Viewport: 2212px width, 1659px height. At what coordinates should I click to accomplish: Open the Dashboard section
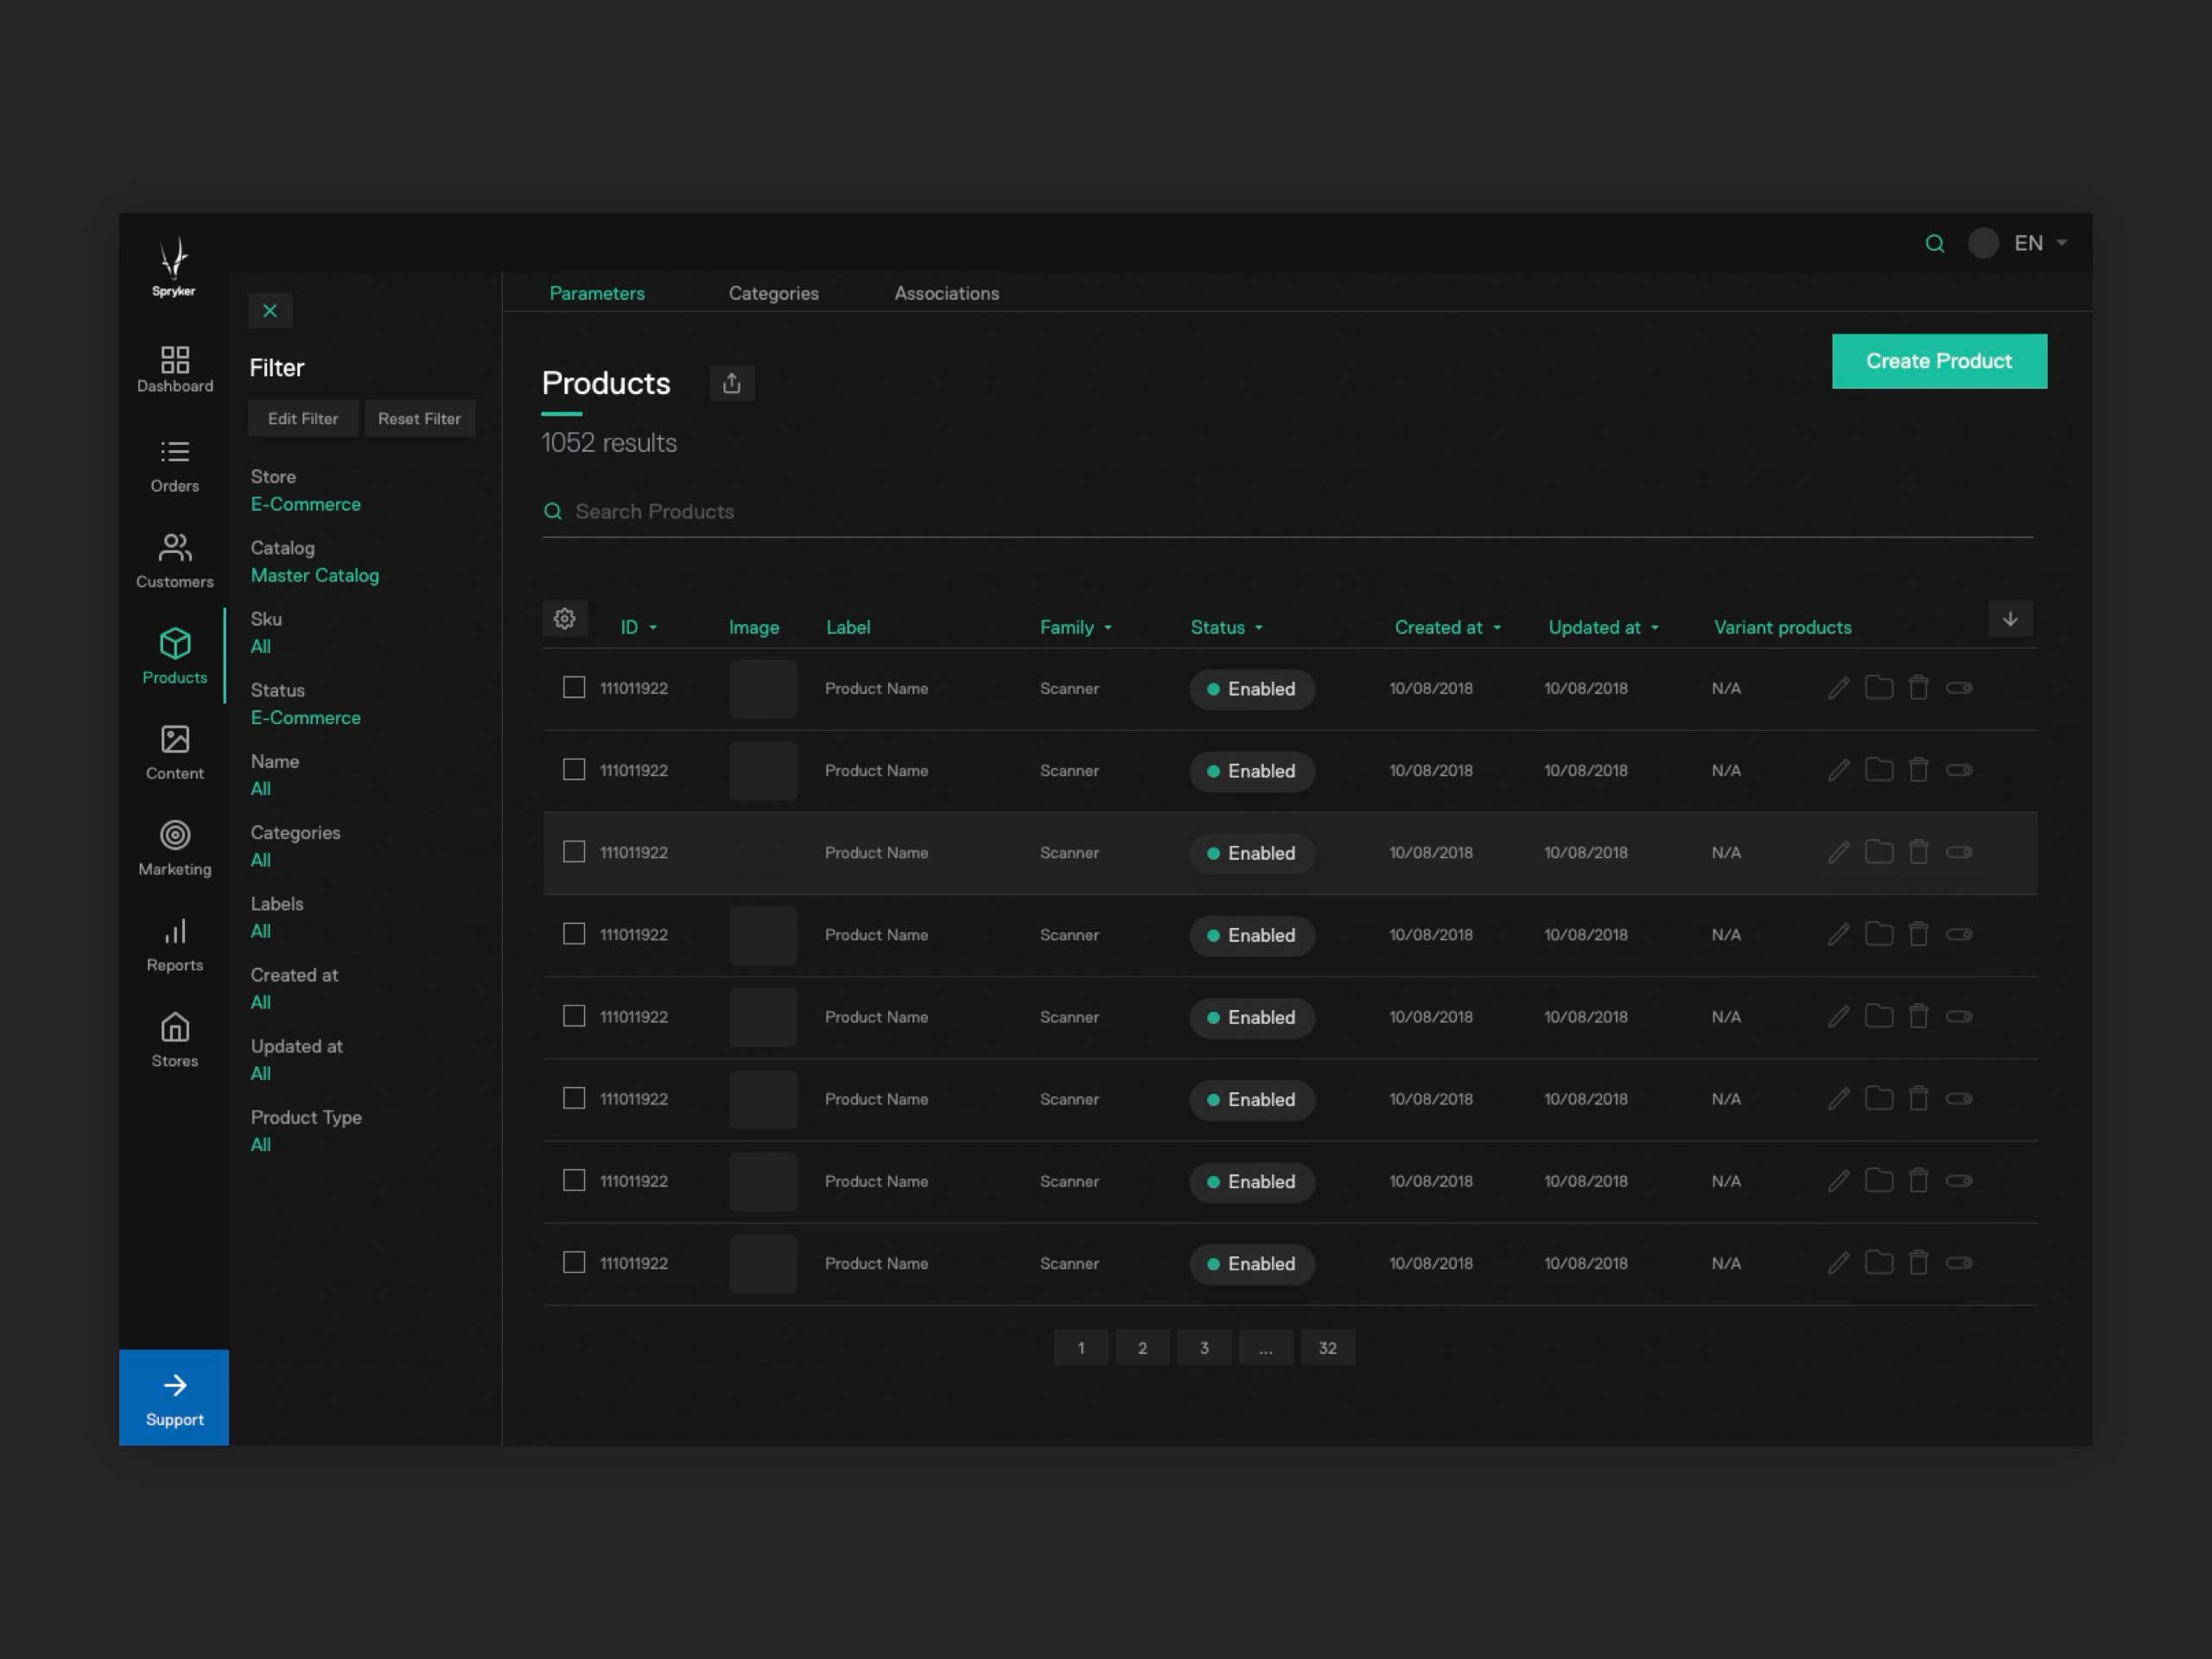click(175, 369)
